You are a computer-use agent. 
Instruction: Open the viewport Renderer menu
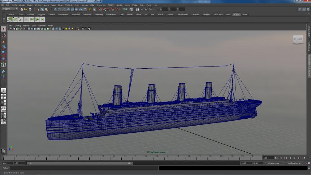42,25
